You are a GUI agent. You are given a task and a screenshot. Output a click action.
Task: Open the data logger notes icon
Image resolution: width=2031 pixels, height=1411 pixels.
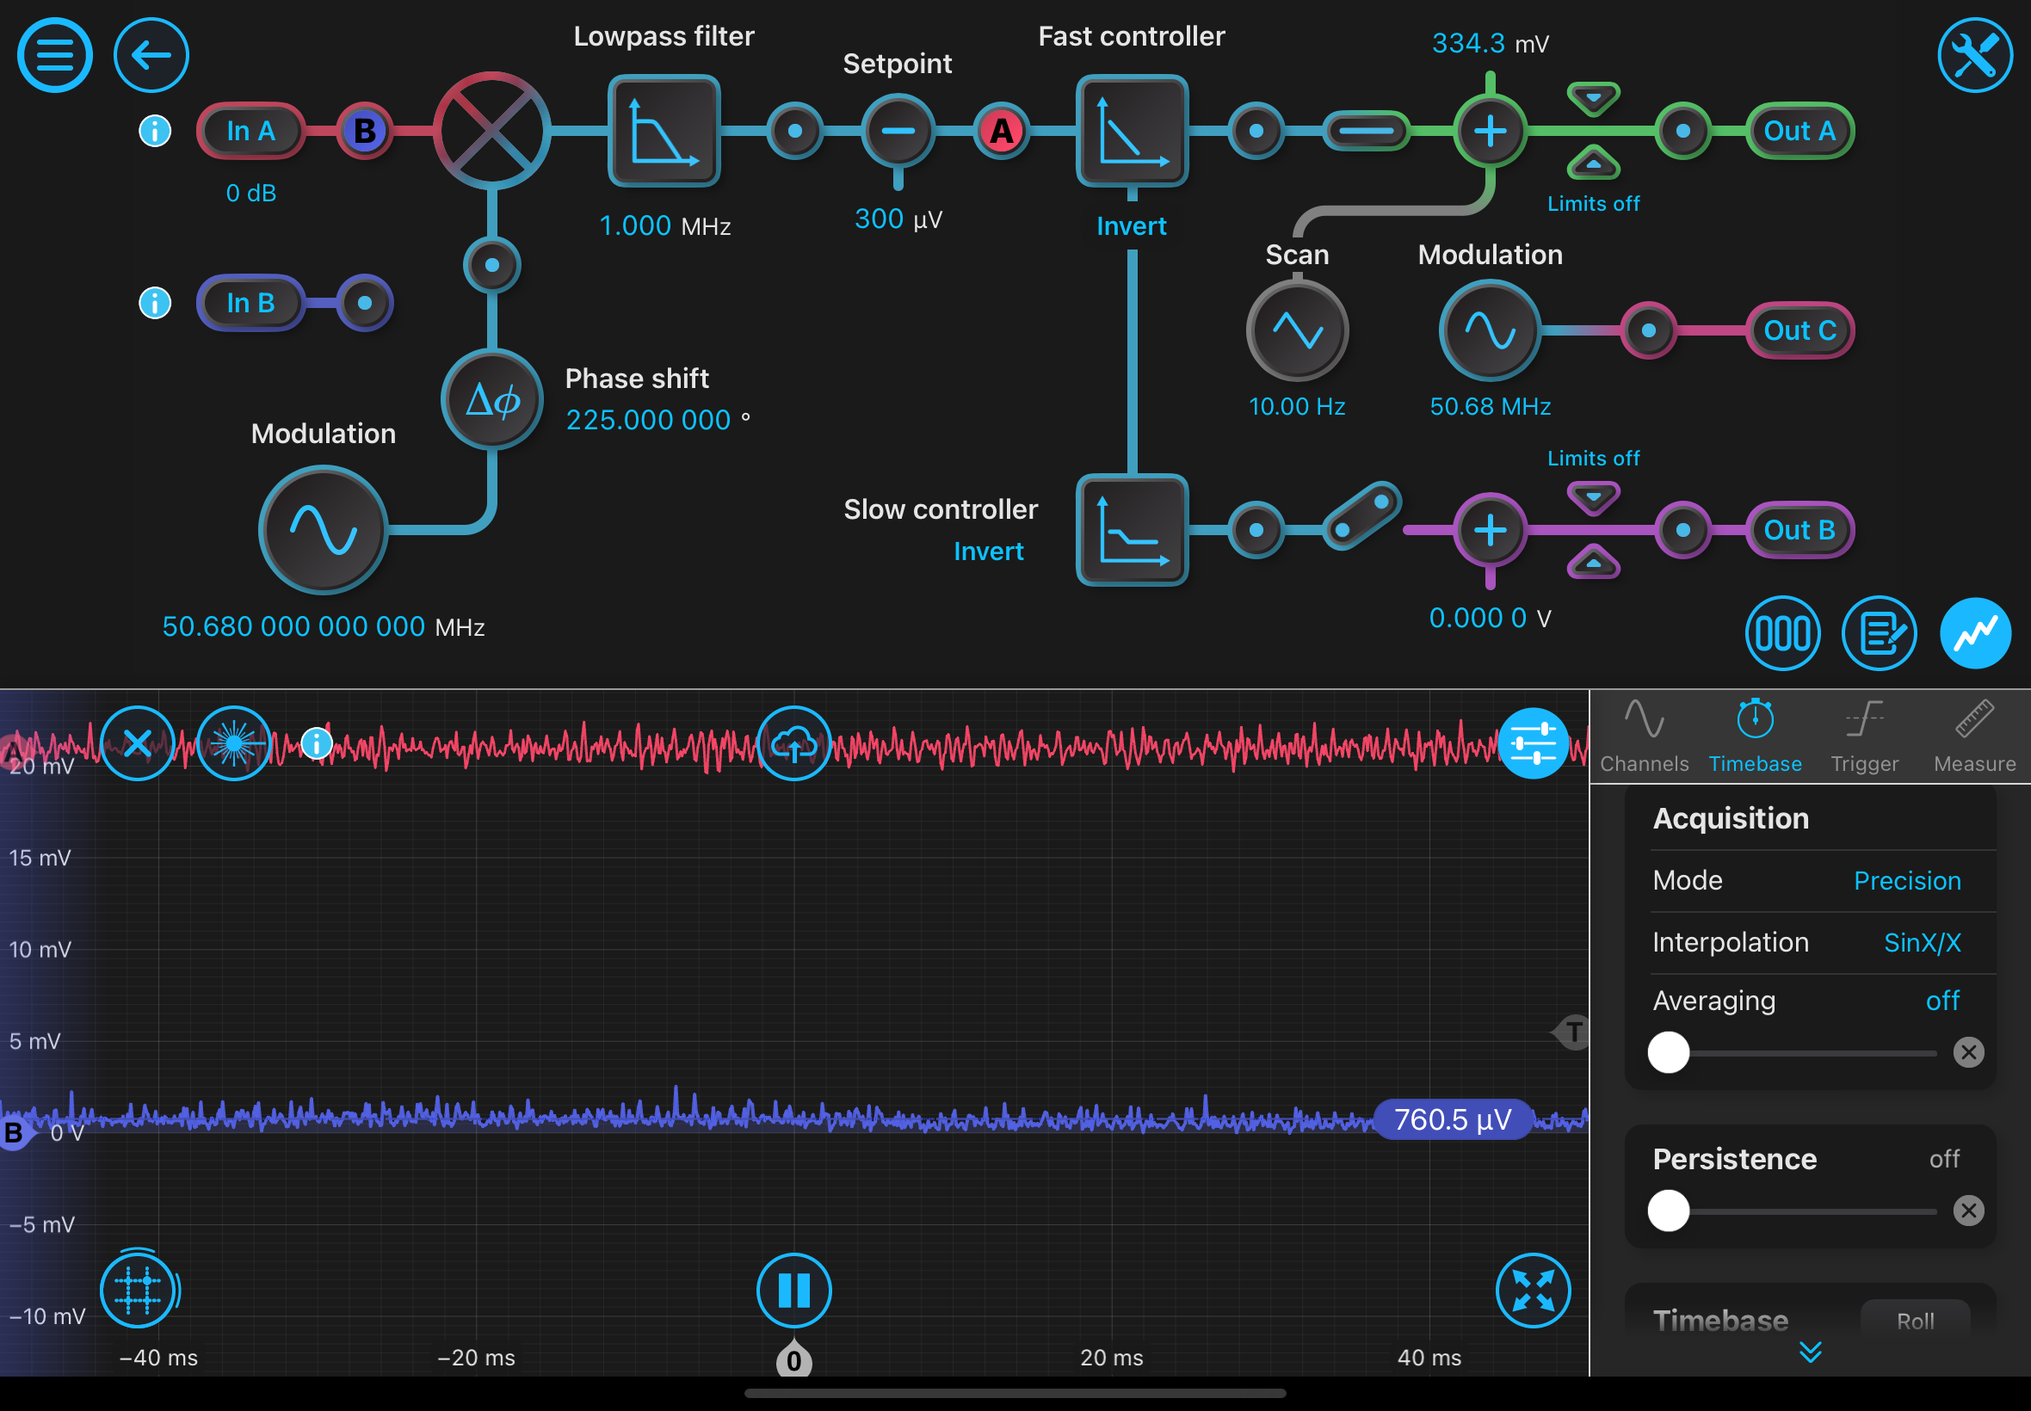click(x=1879, y=633)
